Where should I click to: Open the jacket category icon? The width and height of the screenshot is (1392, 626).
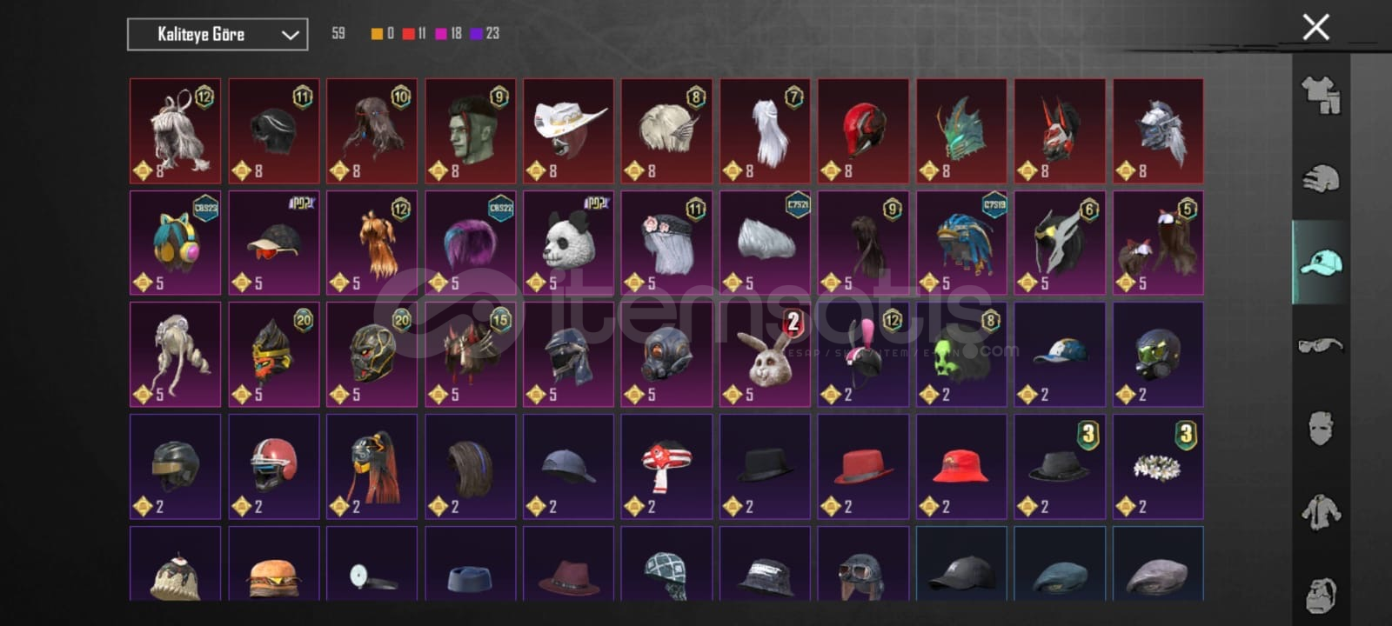1321,511
